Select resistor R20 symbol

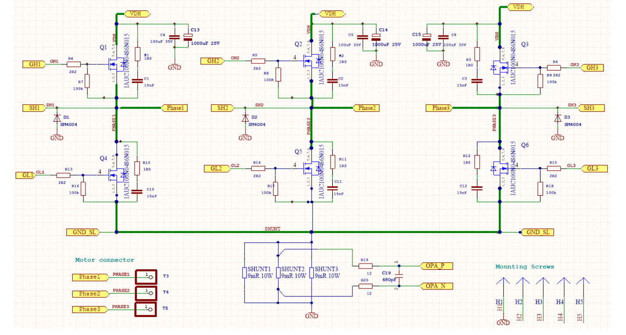click(366, 286)
